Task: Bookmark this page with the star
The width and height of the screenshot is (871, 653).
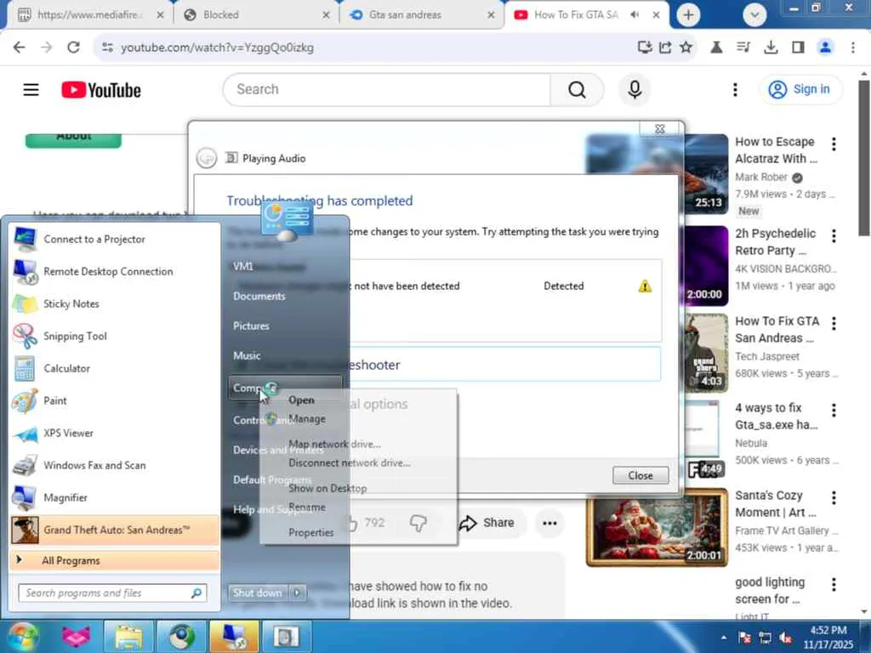Action: (686, 48)
